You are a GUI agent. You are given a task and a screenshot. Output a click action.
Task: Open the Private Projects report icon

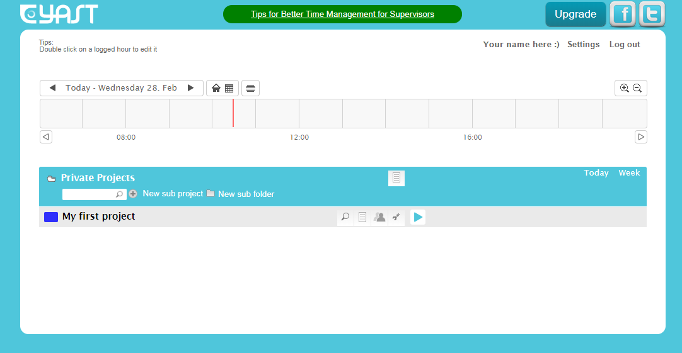pyautogui.click(x=396, y=178)
